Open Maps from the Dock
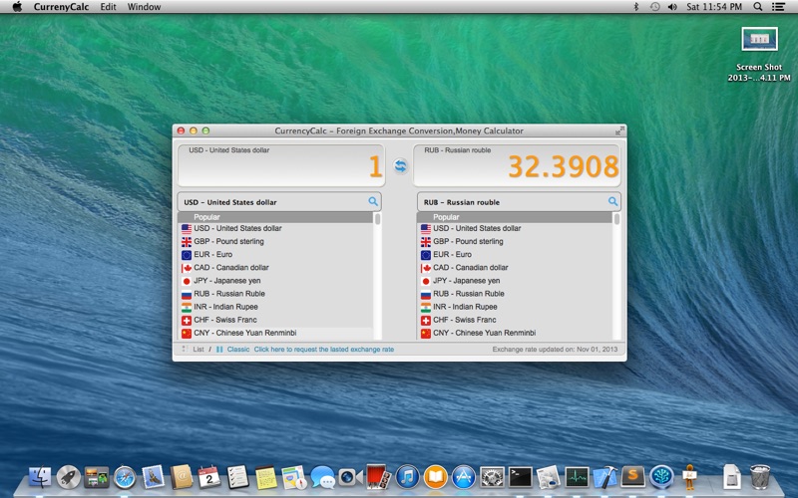Viewport: 798px width, 498px height. click(x=293, y=477)
